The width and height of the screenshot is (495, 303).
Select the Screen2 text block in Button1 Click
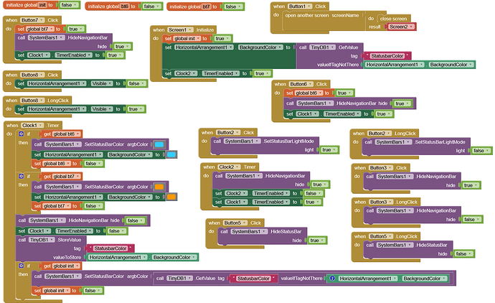tap(397, 26)
